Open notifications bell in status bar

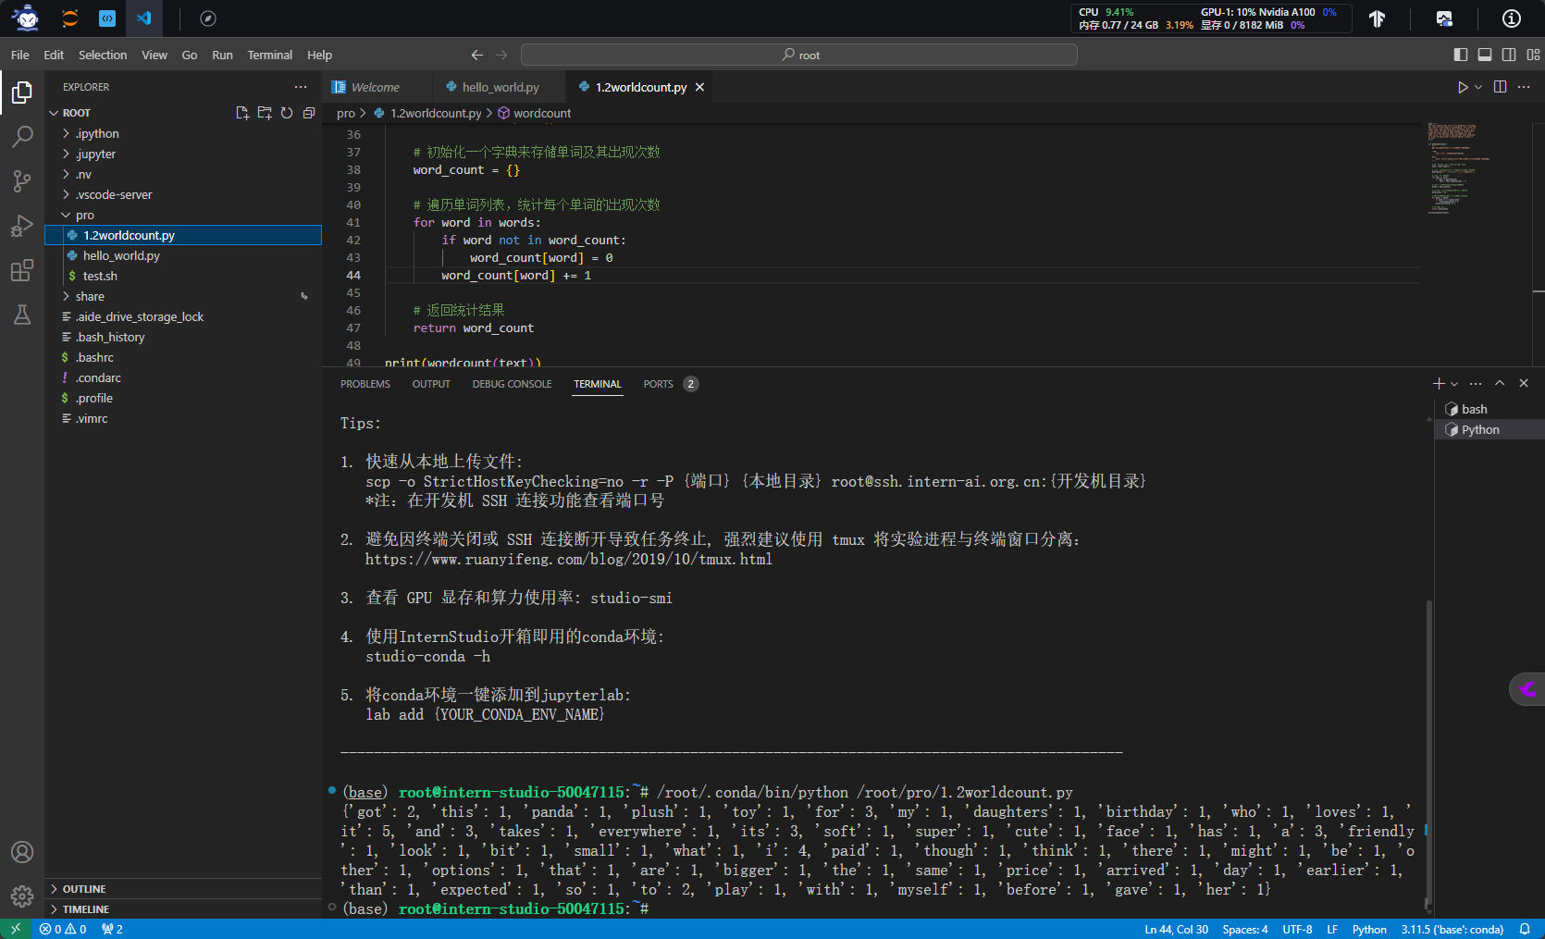(x=1525, y=929)
